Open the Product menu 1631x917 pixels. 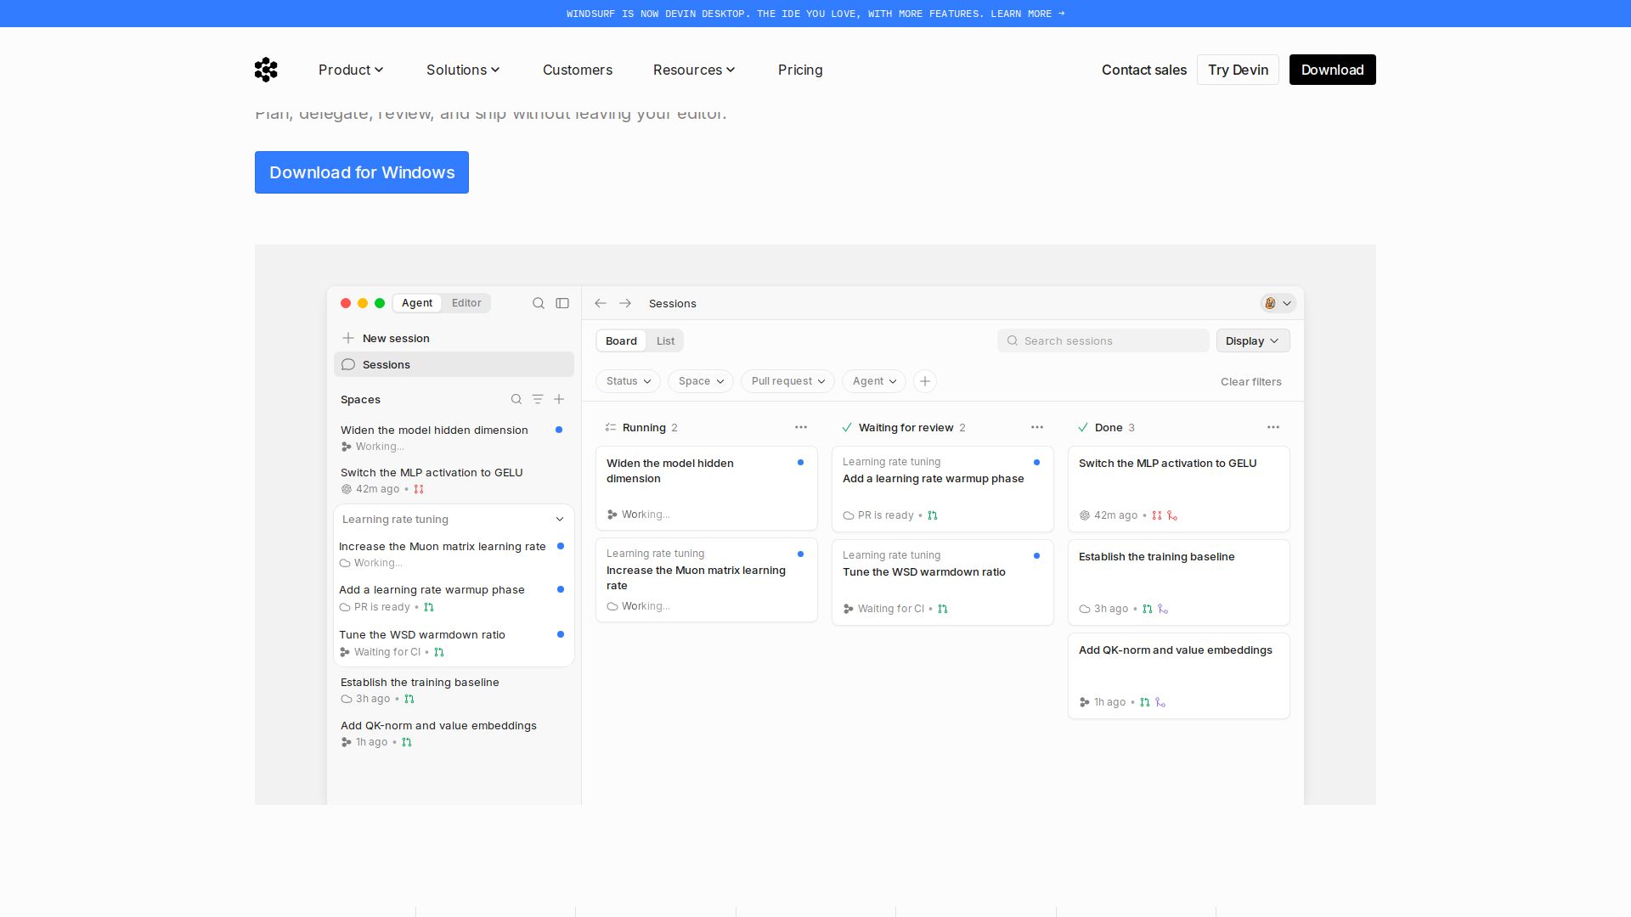point(351,70)
